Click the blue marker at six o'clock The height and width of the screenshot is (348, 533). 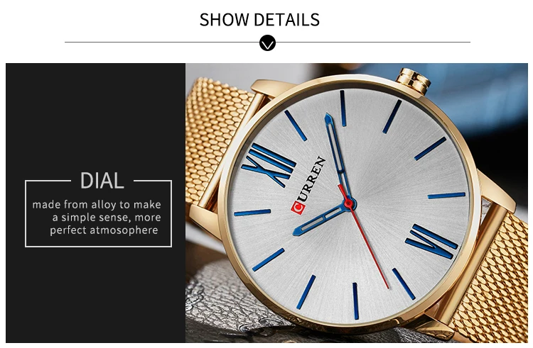coord(355,301)
